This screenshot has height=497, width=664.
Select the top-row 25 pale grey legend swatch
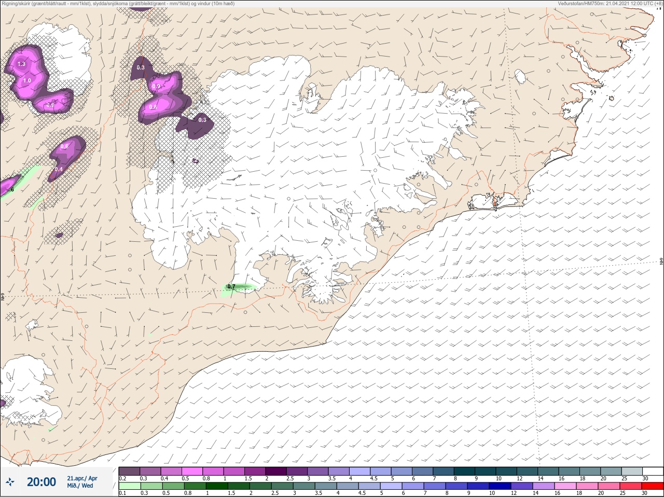[633, 471]
